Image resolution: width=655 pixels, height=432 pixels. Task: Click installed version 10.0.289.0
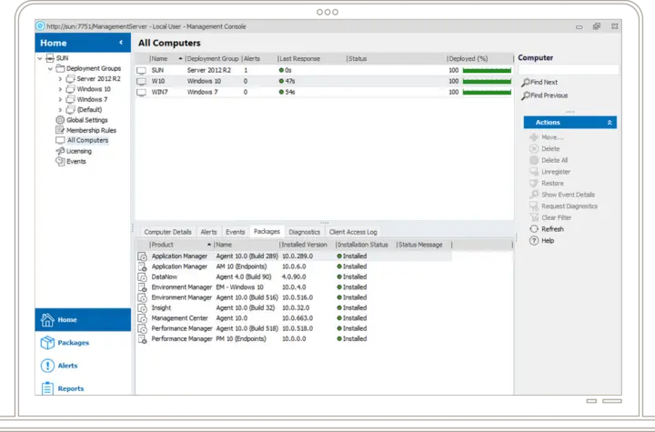point(297,256)
